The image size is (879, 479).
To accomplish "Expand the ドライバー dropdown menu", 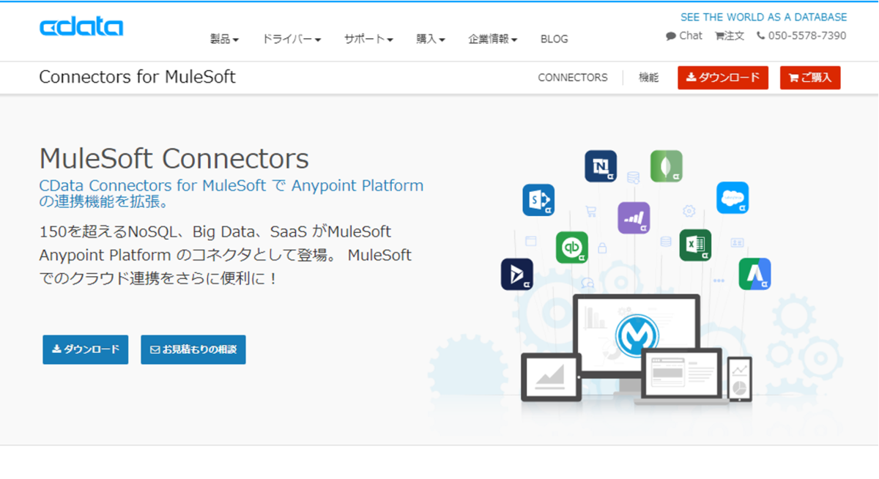I will 292,39.
